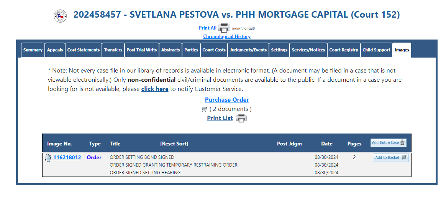This screenshot has width=446, height=213.
Task: Click the Harris County seal logo
Action: (x=60, y=16)
